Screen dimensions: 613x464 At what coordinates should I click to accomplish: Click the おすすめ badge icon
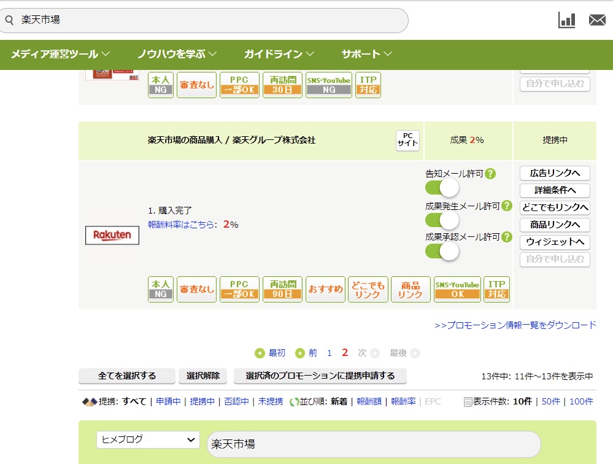pos(325,289)
